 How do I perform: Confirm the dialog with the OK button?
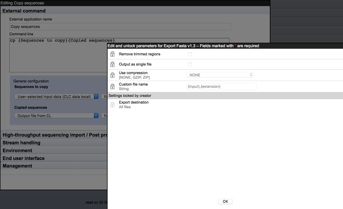pyautogui.click(x=225, y=201)
